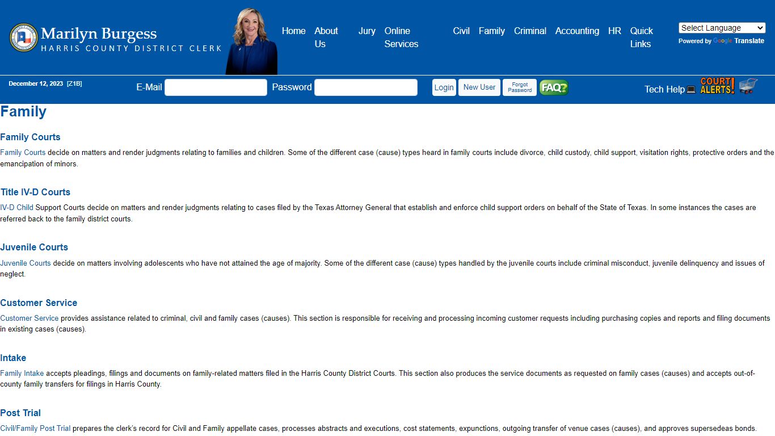775x436 pixels.
Task: Open Court Alerts icon
Action: pyautogui.click(x=717, y=86)
